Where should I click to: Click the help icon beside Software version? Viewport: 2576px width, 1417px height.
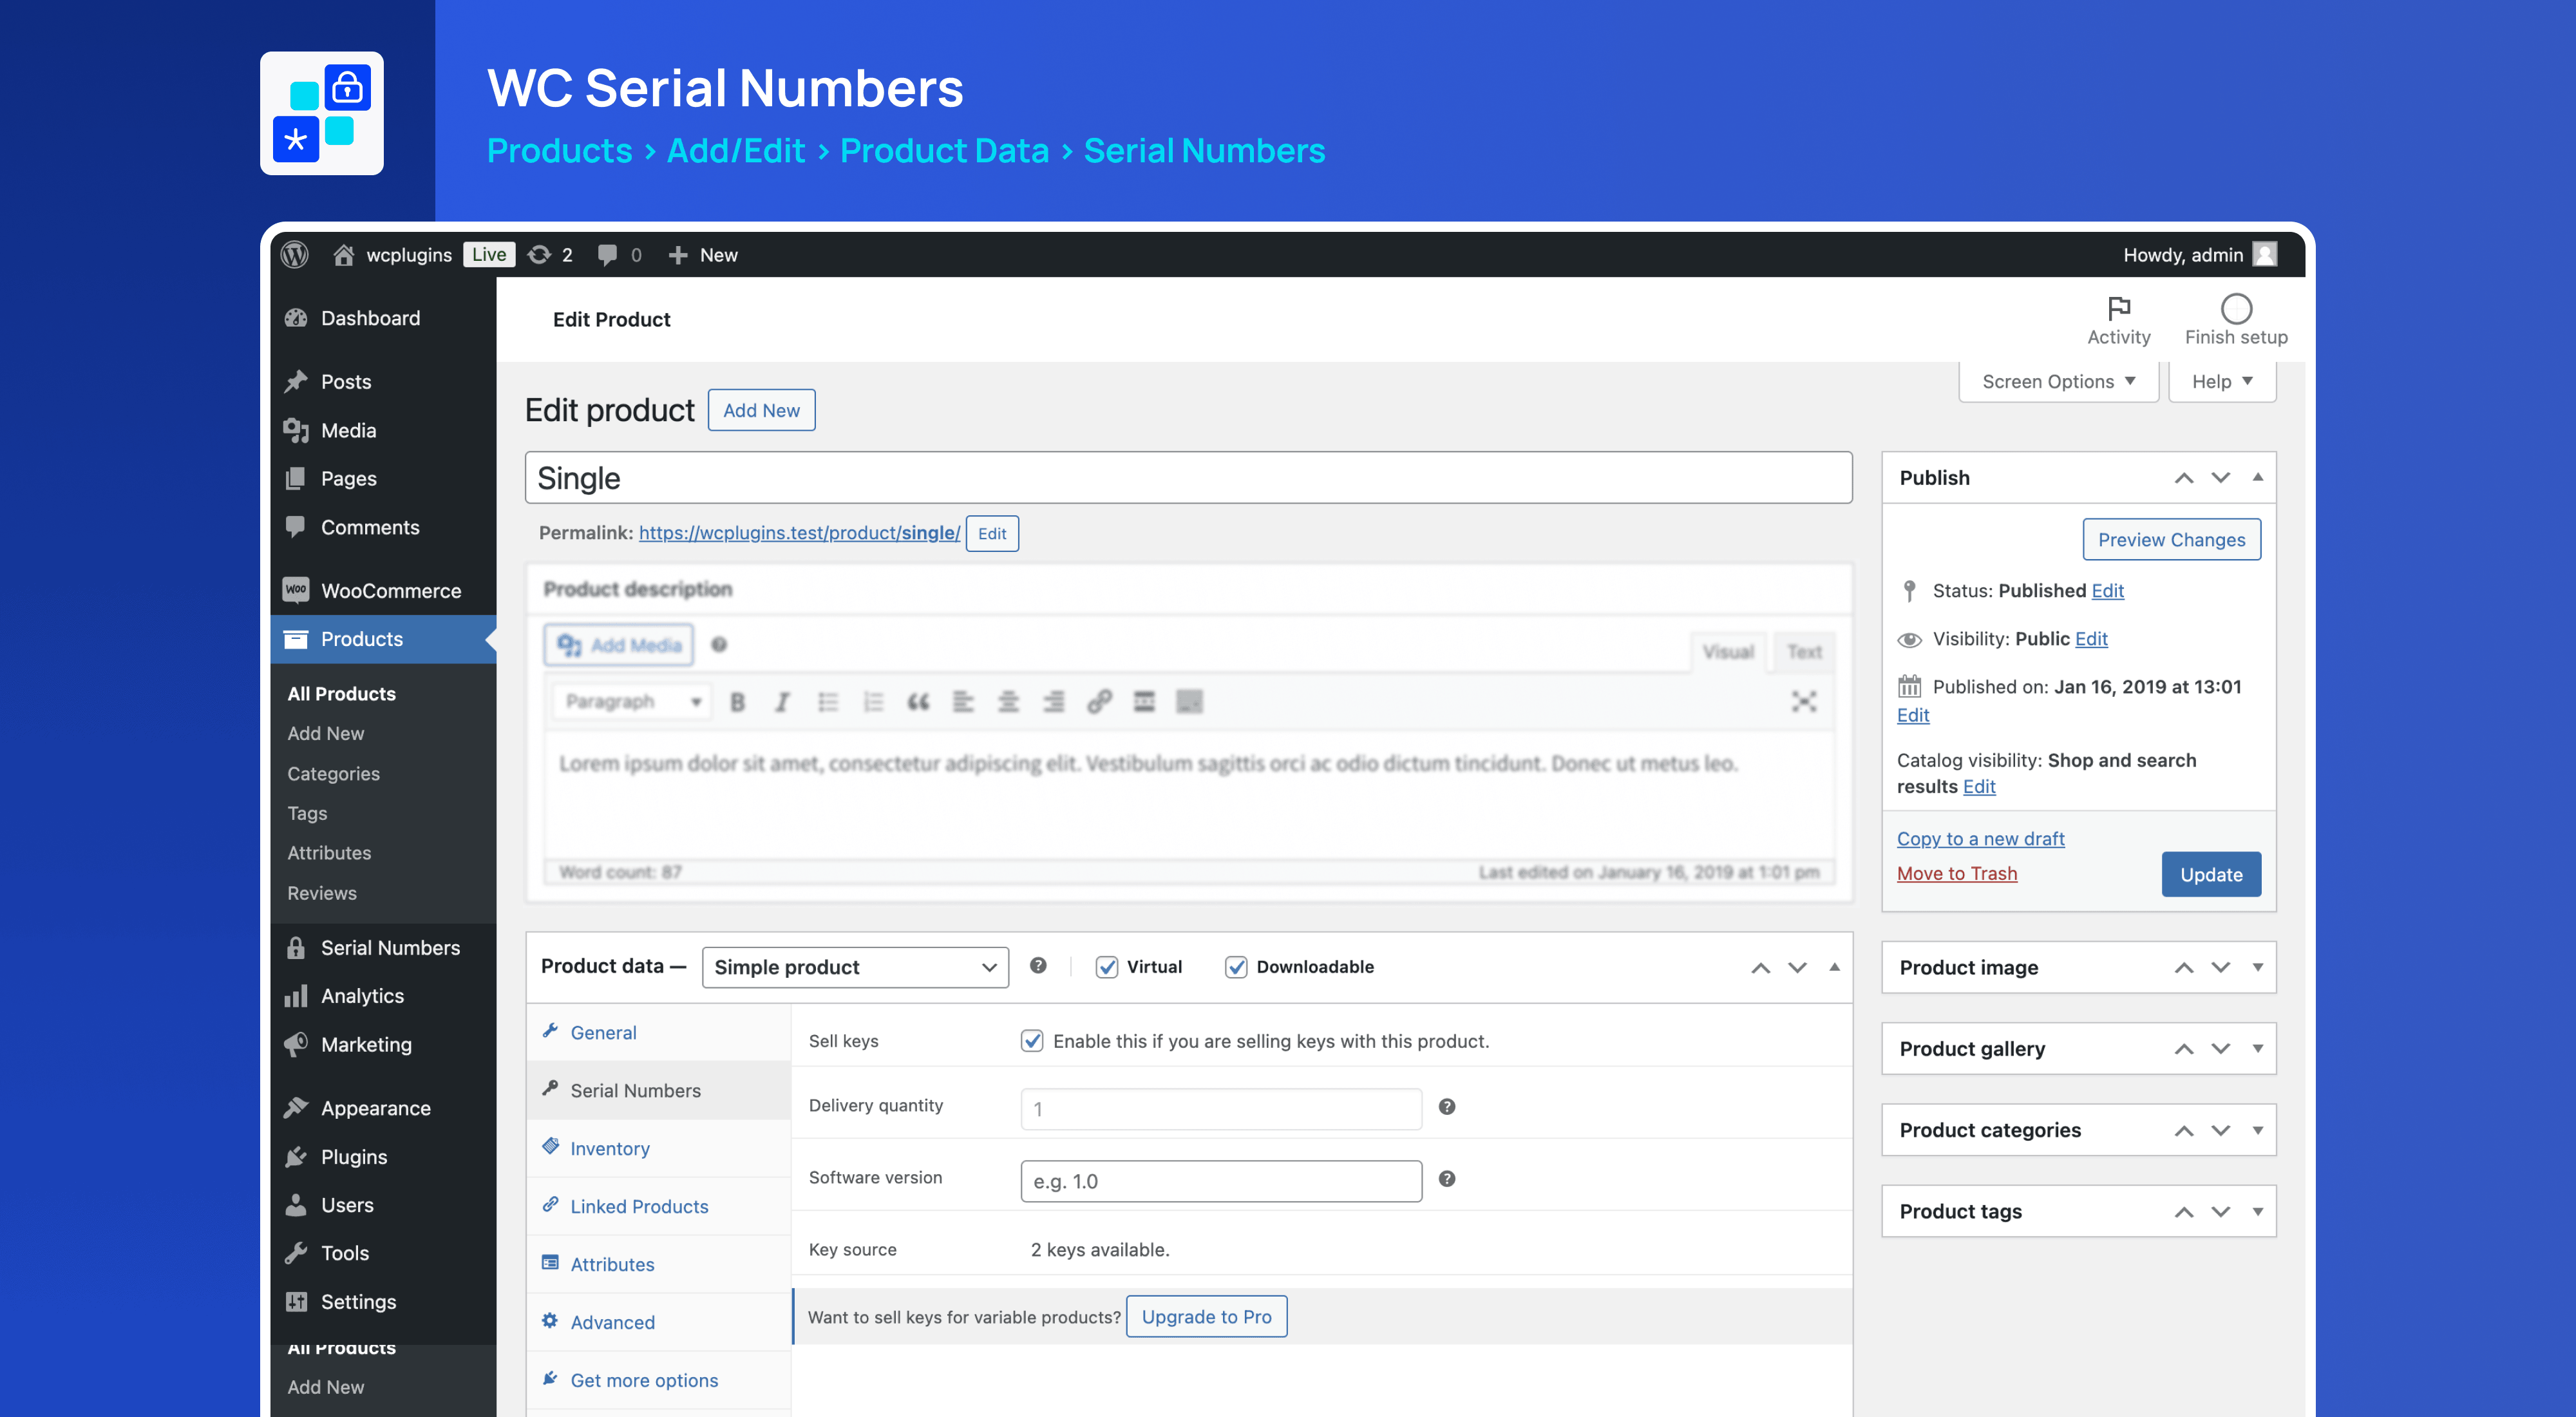(1446, 1179)
